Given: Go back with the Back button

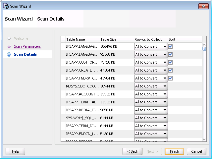Looking at the screenshot, I should pos(132,151).
